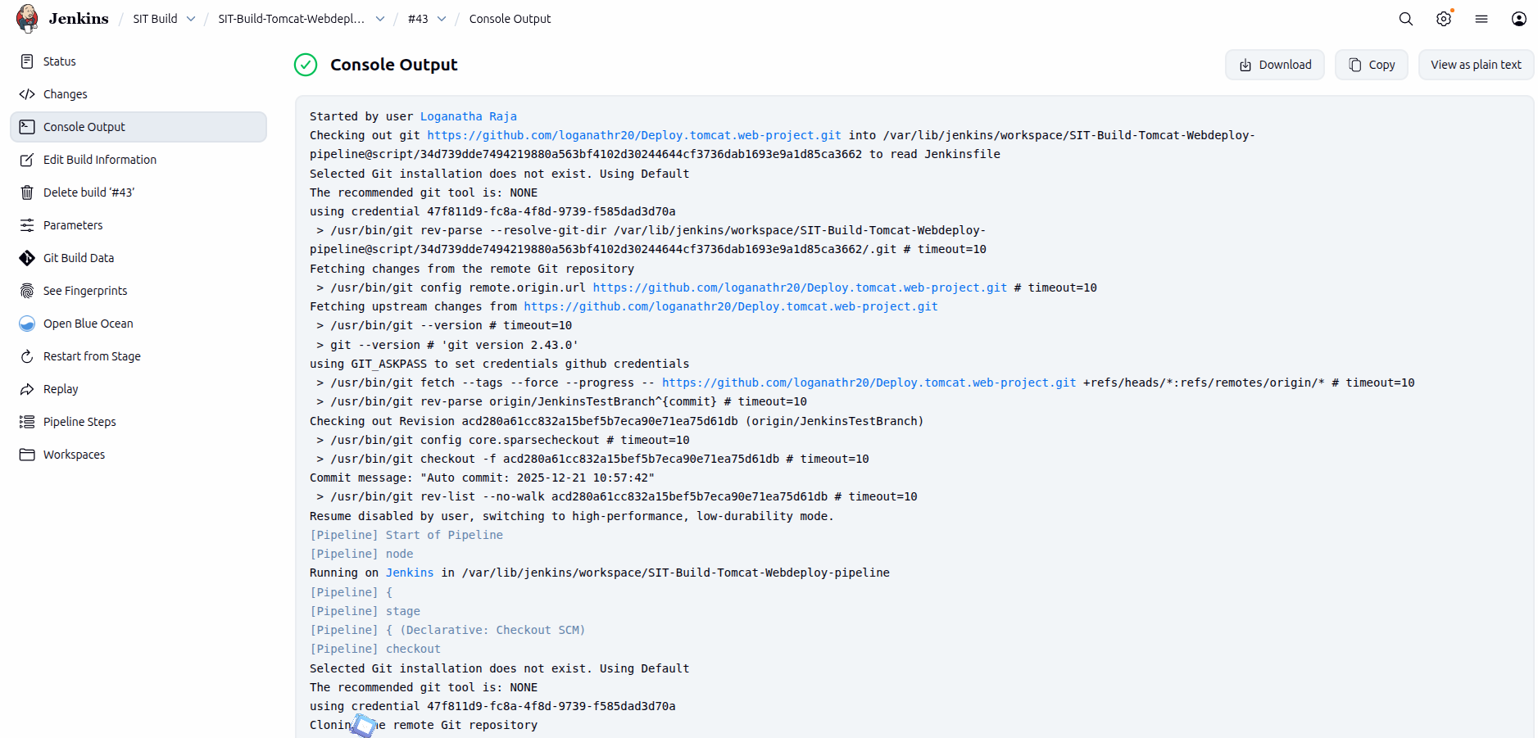Click the See Fingerprints icon

[27, 291]
